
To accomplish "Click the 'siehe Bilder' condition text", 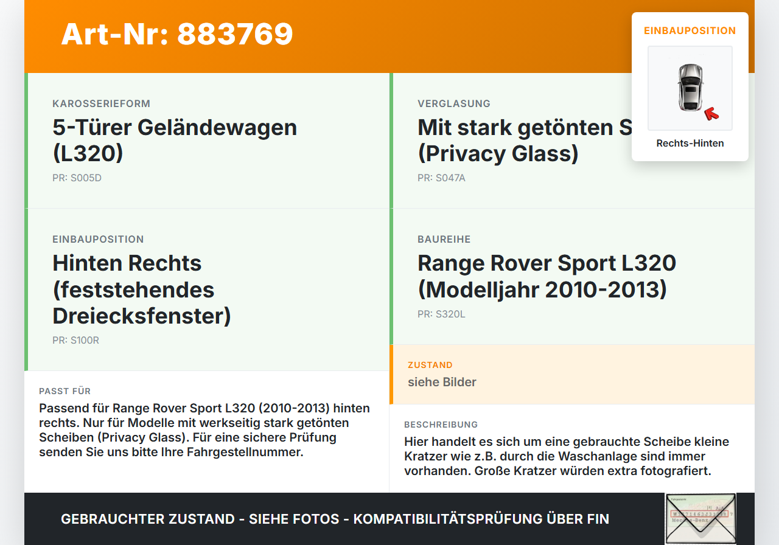I will coord(442,382).
